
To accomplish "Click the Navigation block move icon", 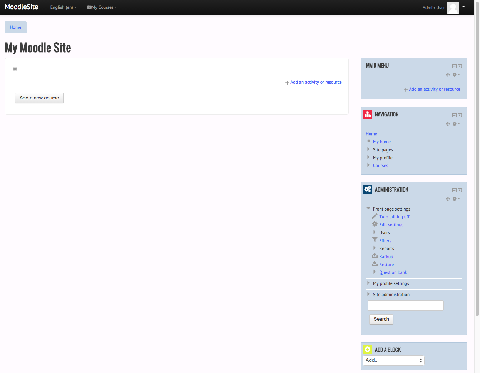I will (448, 124).
